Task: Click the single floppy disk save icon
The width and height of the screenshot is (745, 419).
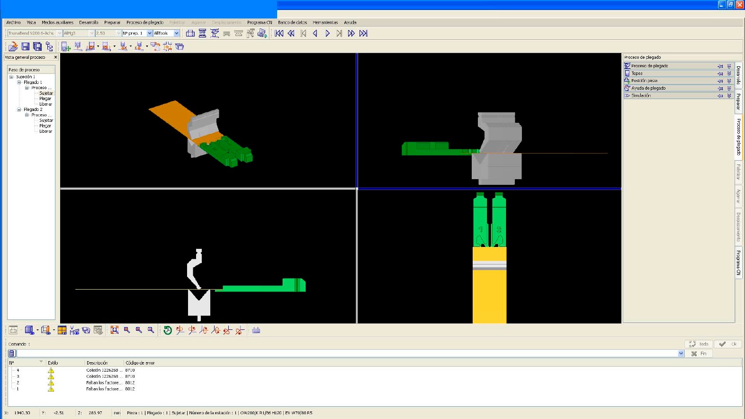Action: pos(25,46)
